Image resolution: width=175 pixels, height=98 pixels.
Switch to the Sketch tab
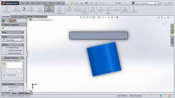[x=22, y=17]
